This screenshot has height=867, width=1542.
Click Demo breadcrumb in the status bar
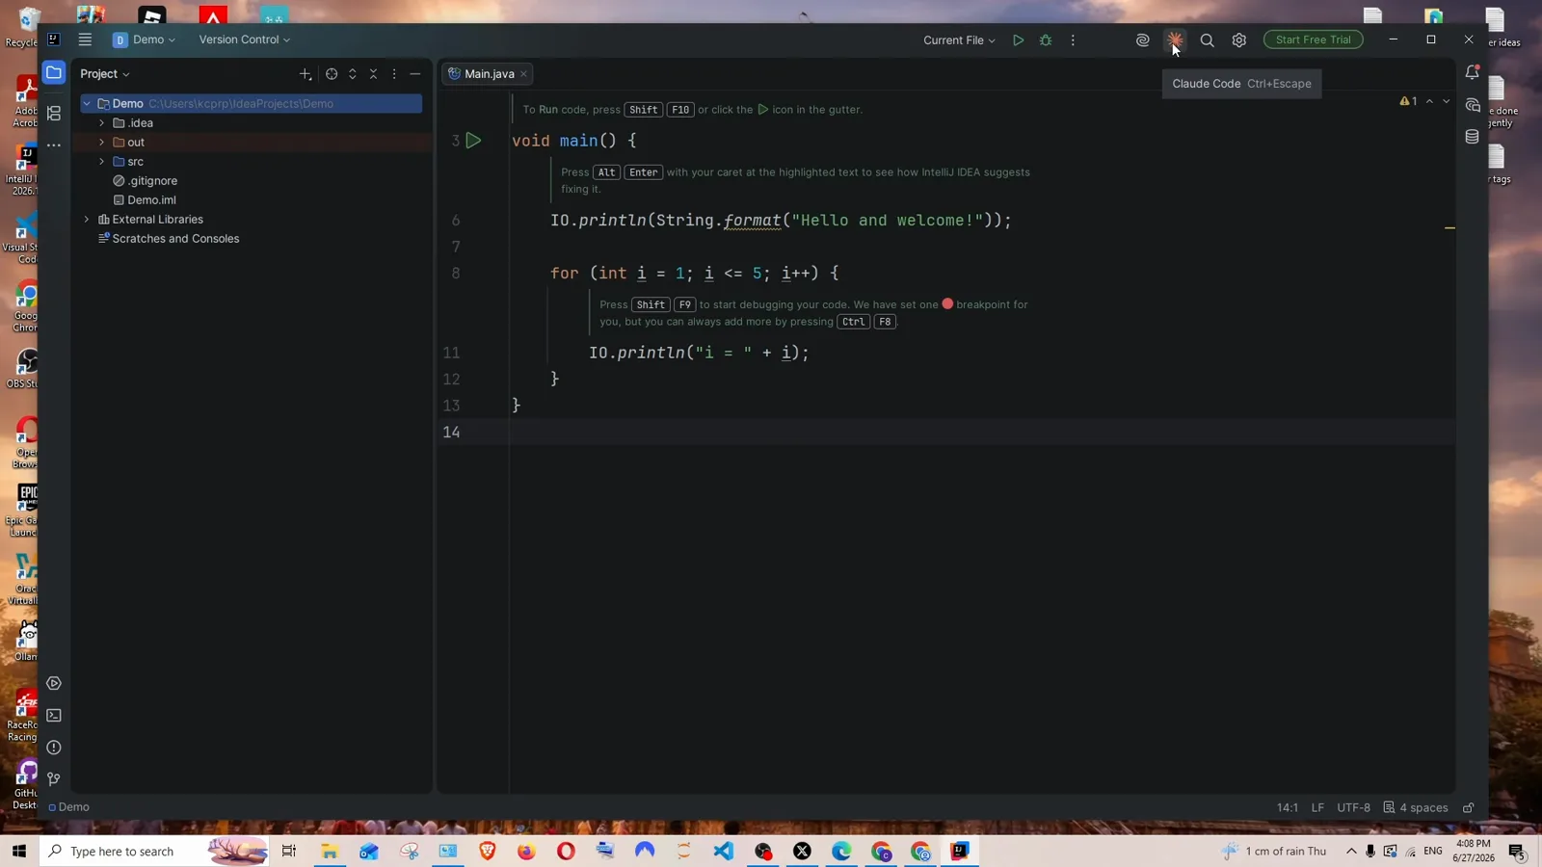pos(68,807)
